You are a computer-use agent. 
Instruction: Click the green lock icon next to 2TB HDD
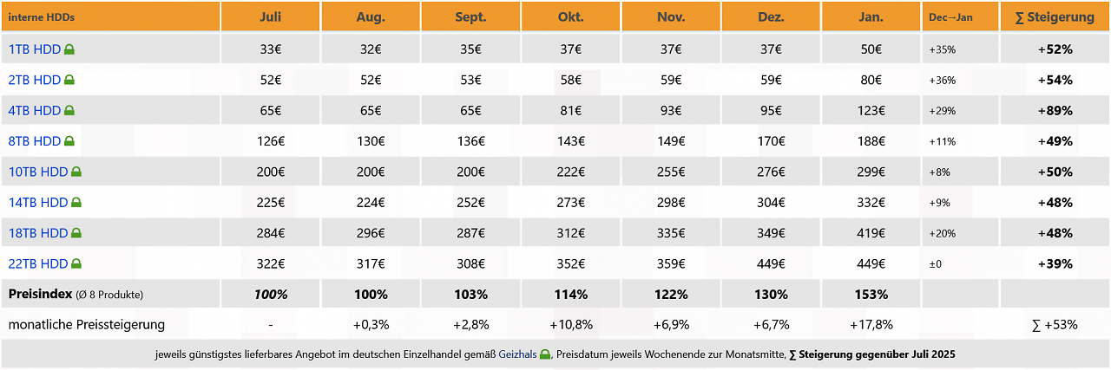[69, 80]
